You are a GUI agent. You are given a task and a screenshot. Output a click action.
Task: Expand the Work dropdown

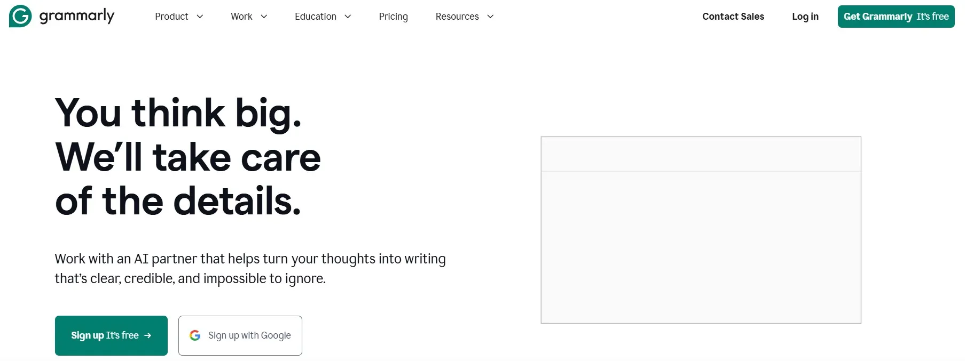pos(264,17)
